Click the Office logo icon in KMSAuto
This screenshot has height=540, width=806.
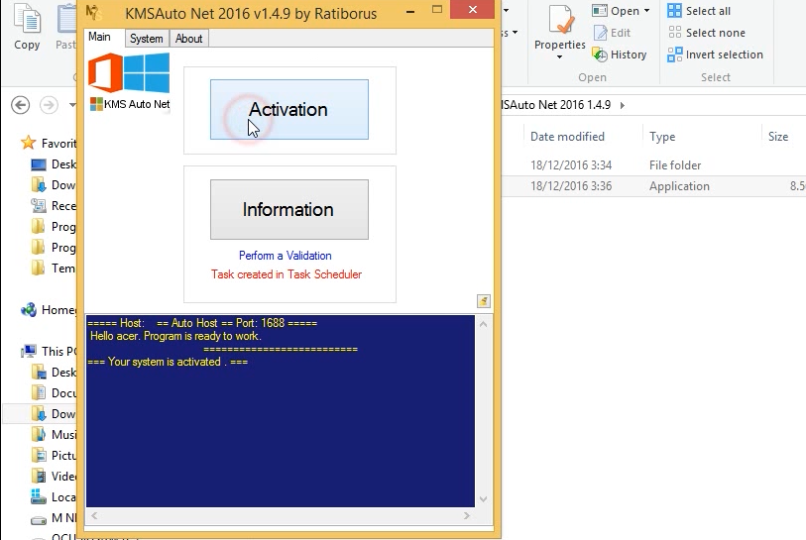point(105,73)
